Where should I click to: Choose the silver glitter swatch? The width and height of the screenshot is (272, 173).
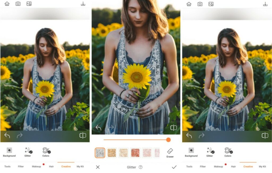pos(100,153)
